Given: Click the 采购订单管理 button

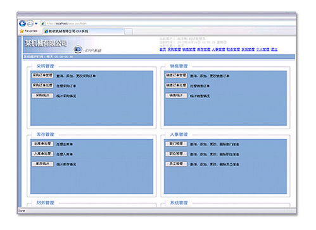Looking at the screenshot, I should 42,75.
